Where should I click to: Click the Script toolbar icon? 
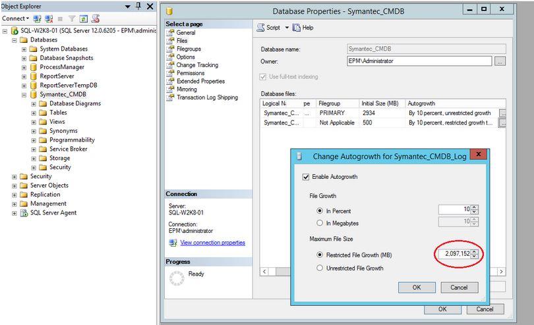coord(260,28)
